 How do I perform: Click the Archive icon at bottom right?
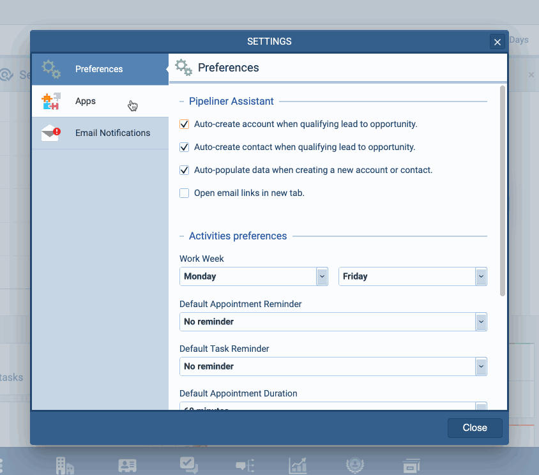point(411,465)
